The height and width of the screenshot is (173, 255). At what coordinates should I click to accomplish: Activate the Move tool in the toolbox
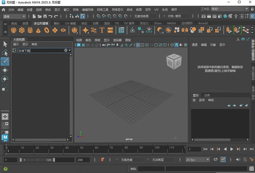click(x=5, y=70)
